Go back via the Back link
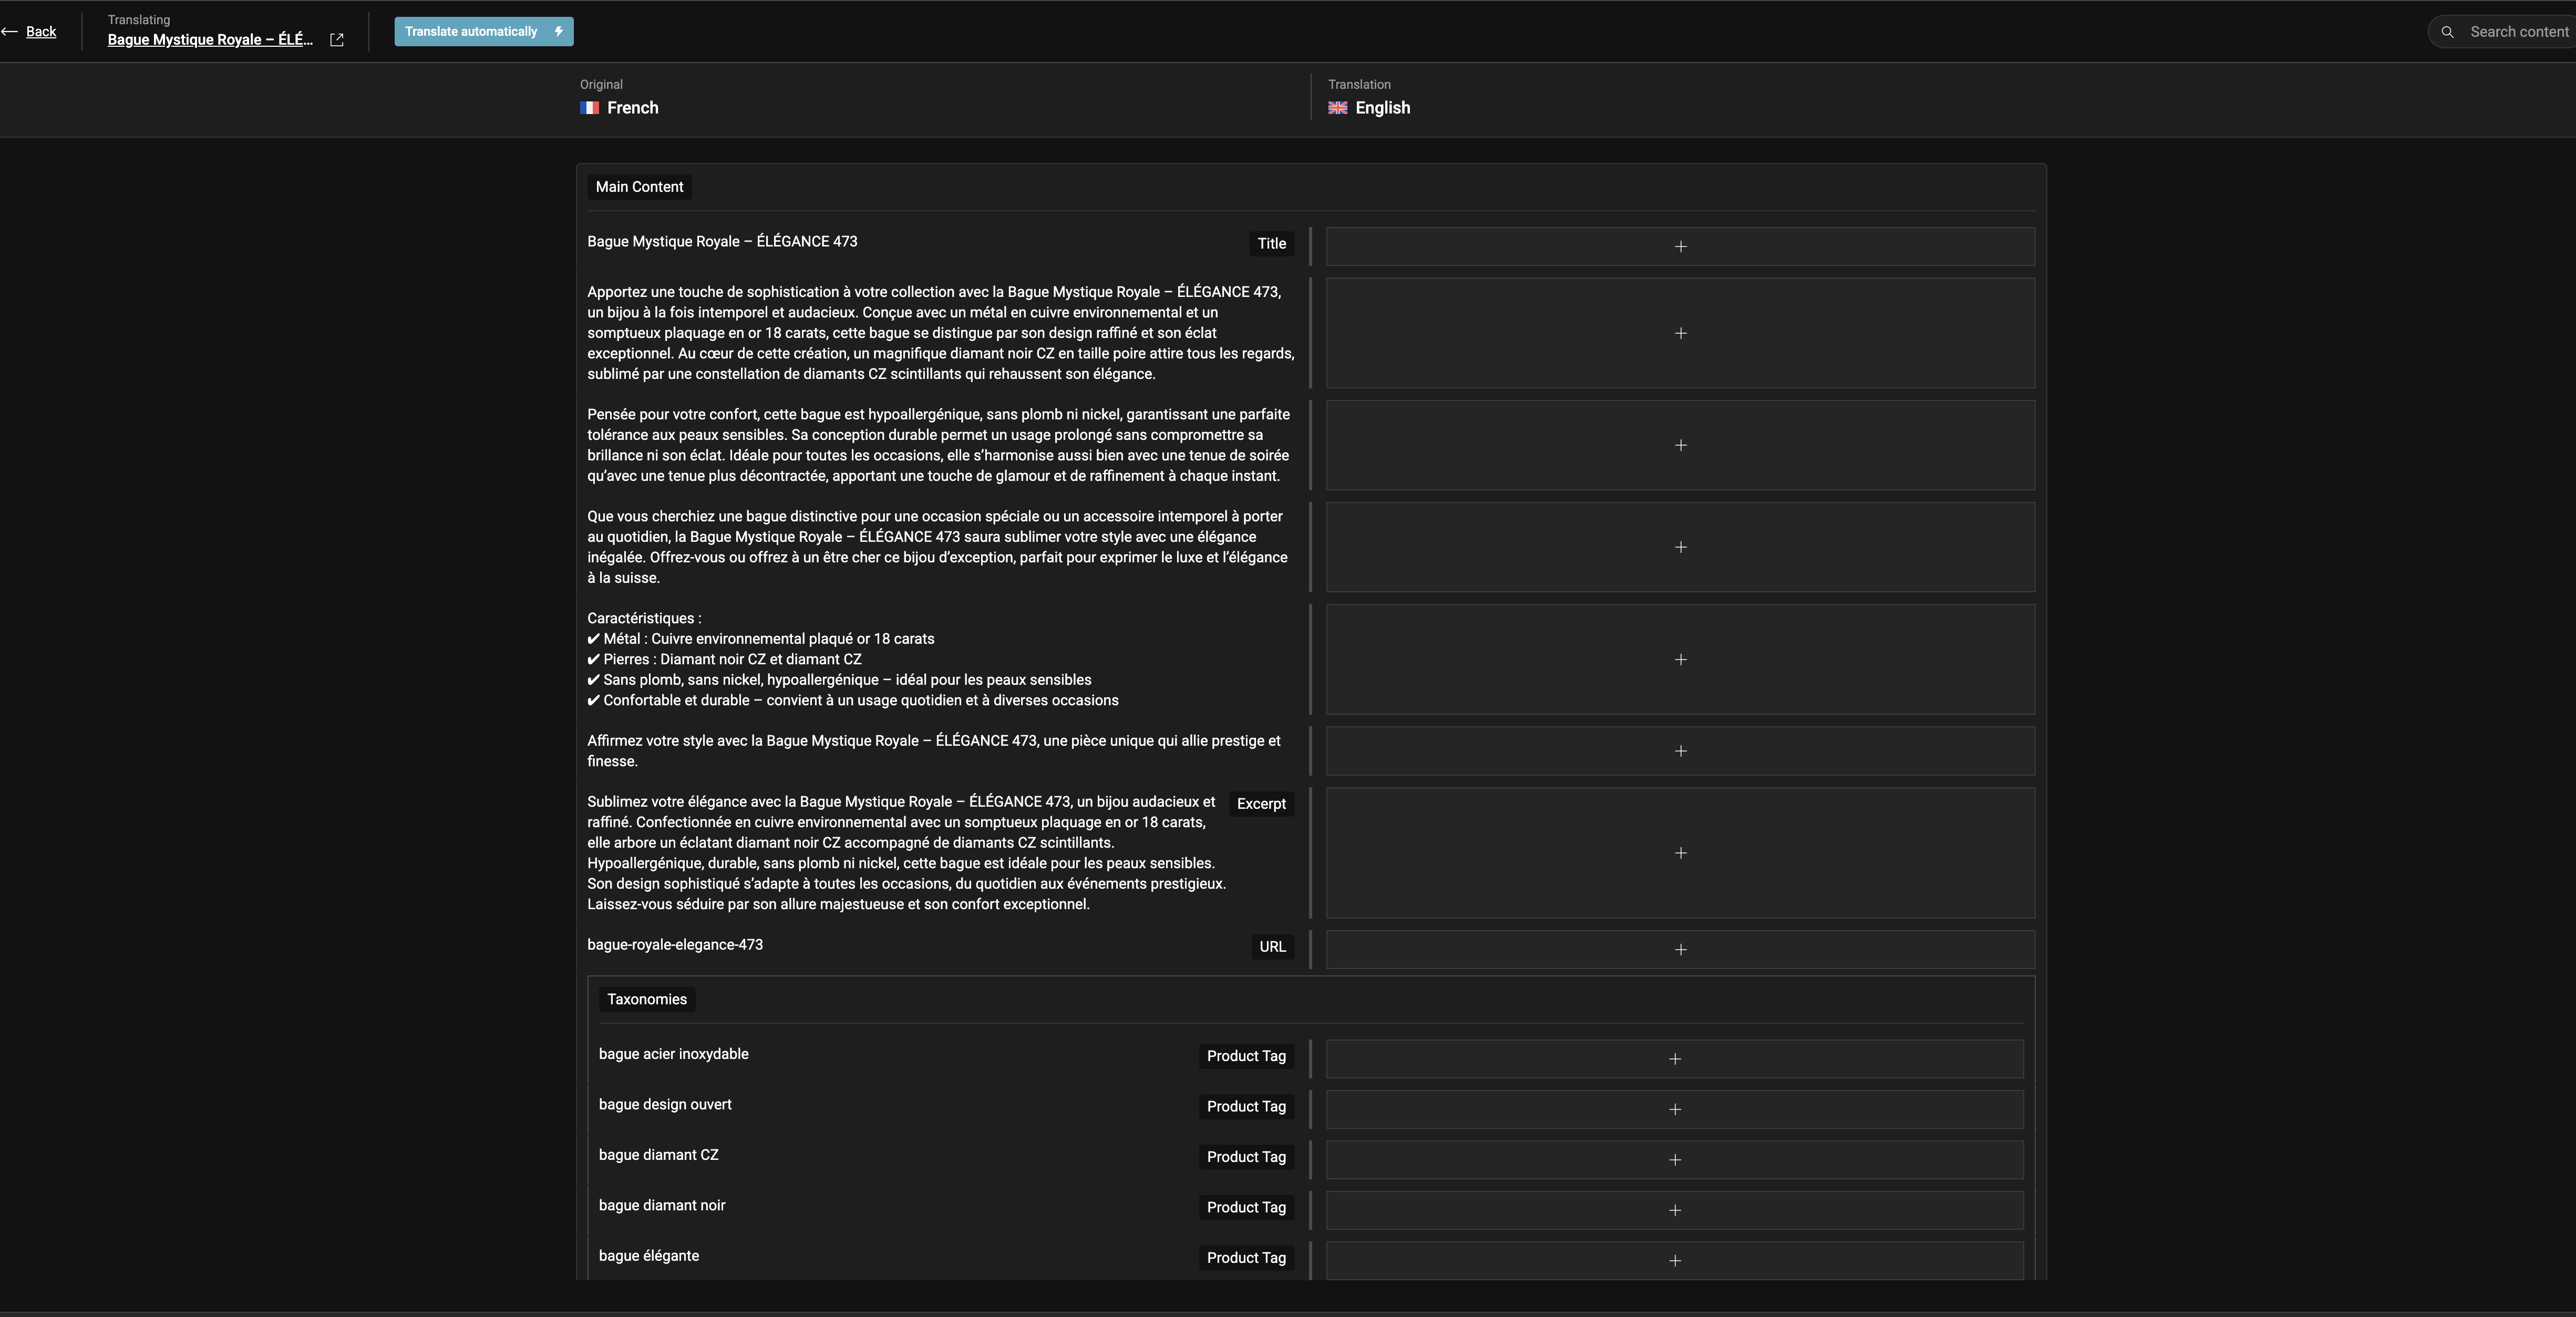This screenshot has width=2576, height=1317. pyautogui.click(x=41, y=32)
